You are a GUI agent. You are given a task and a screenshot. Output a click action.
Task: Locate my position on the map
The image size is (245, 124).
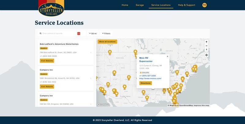(206, 55)
